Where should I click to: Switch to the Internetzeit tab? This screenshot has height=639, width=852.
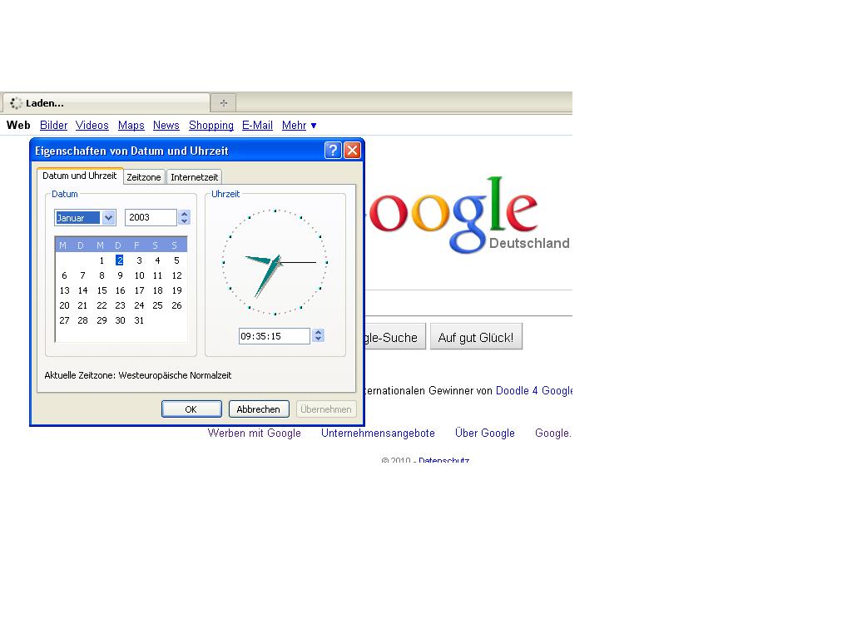coord(194,177)
